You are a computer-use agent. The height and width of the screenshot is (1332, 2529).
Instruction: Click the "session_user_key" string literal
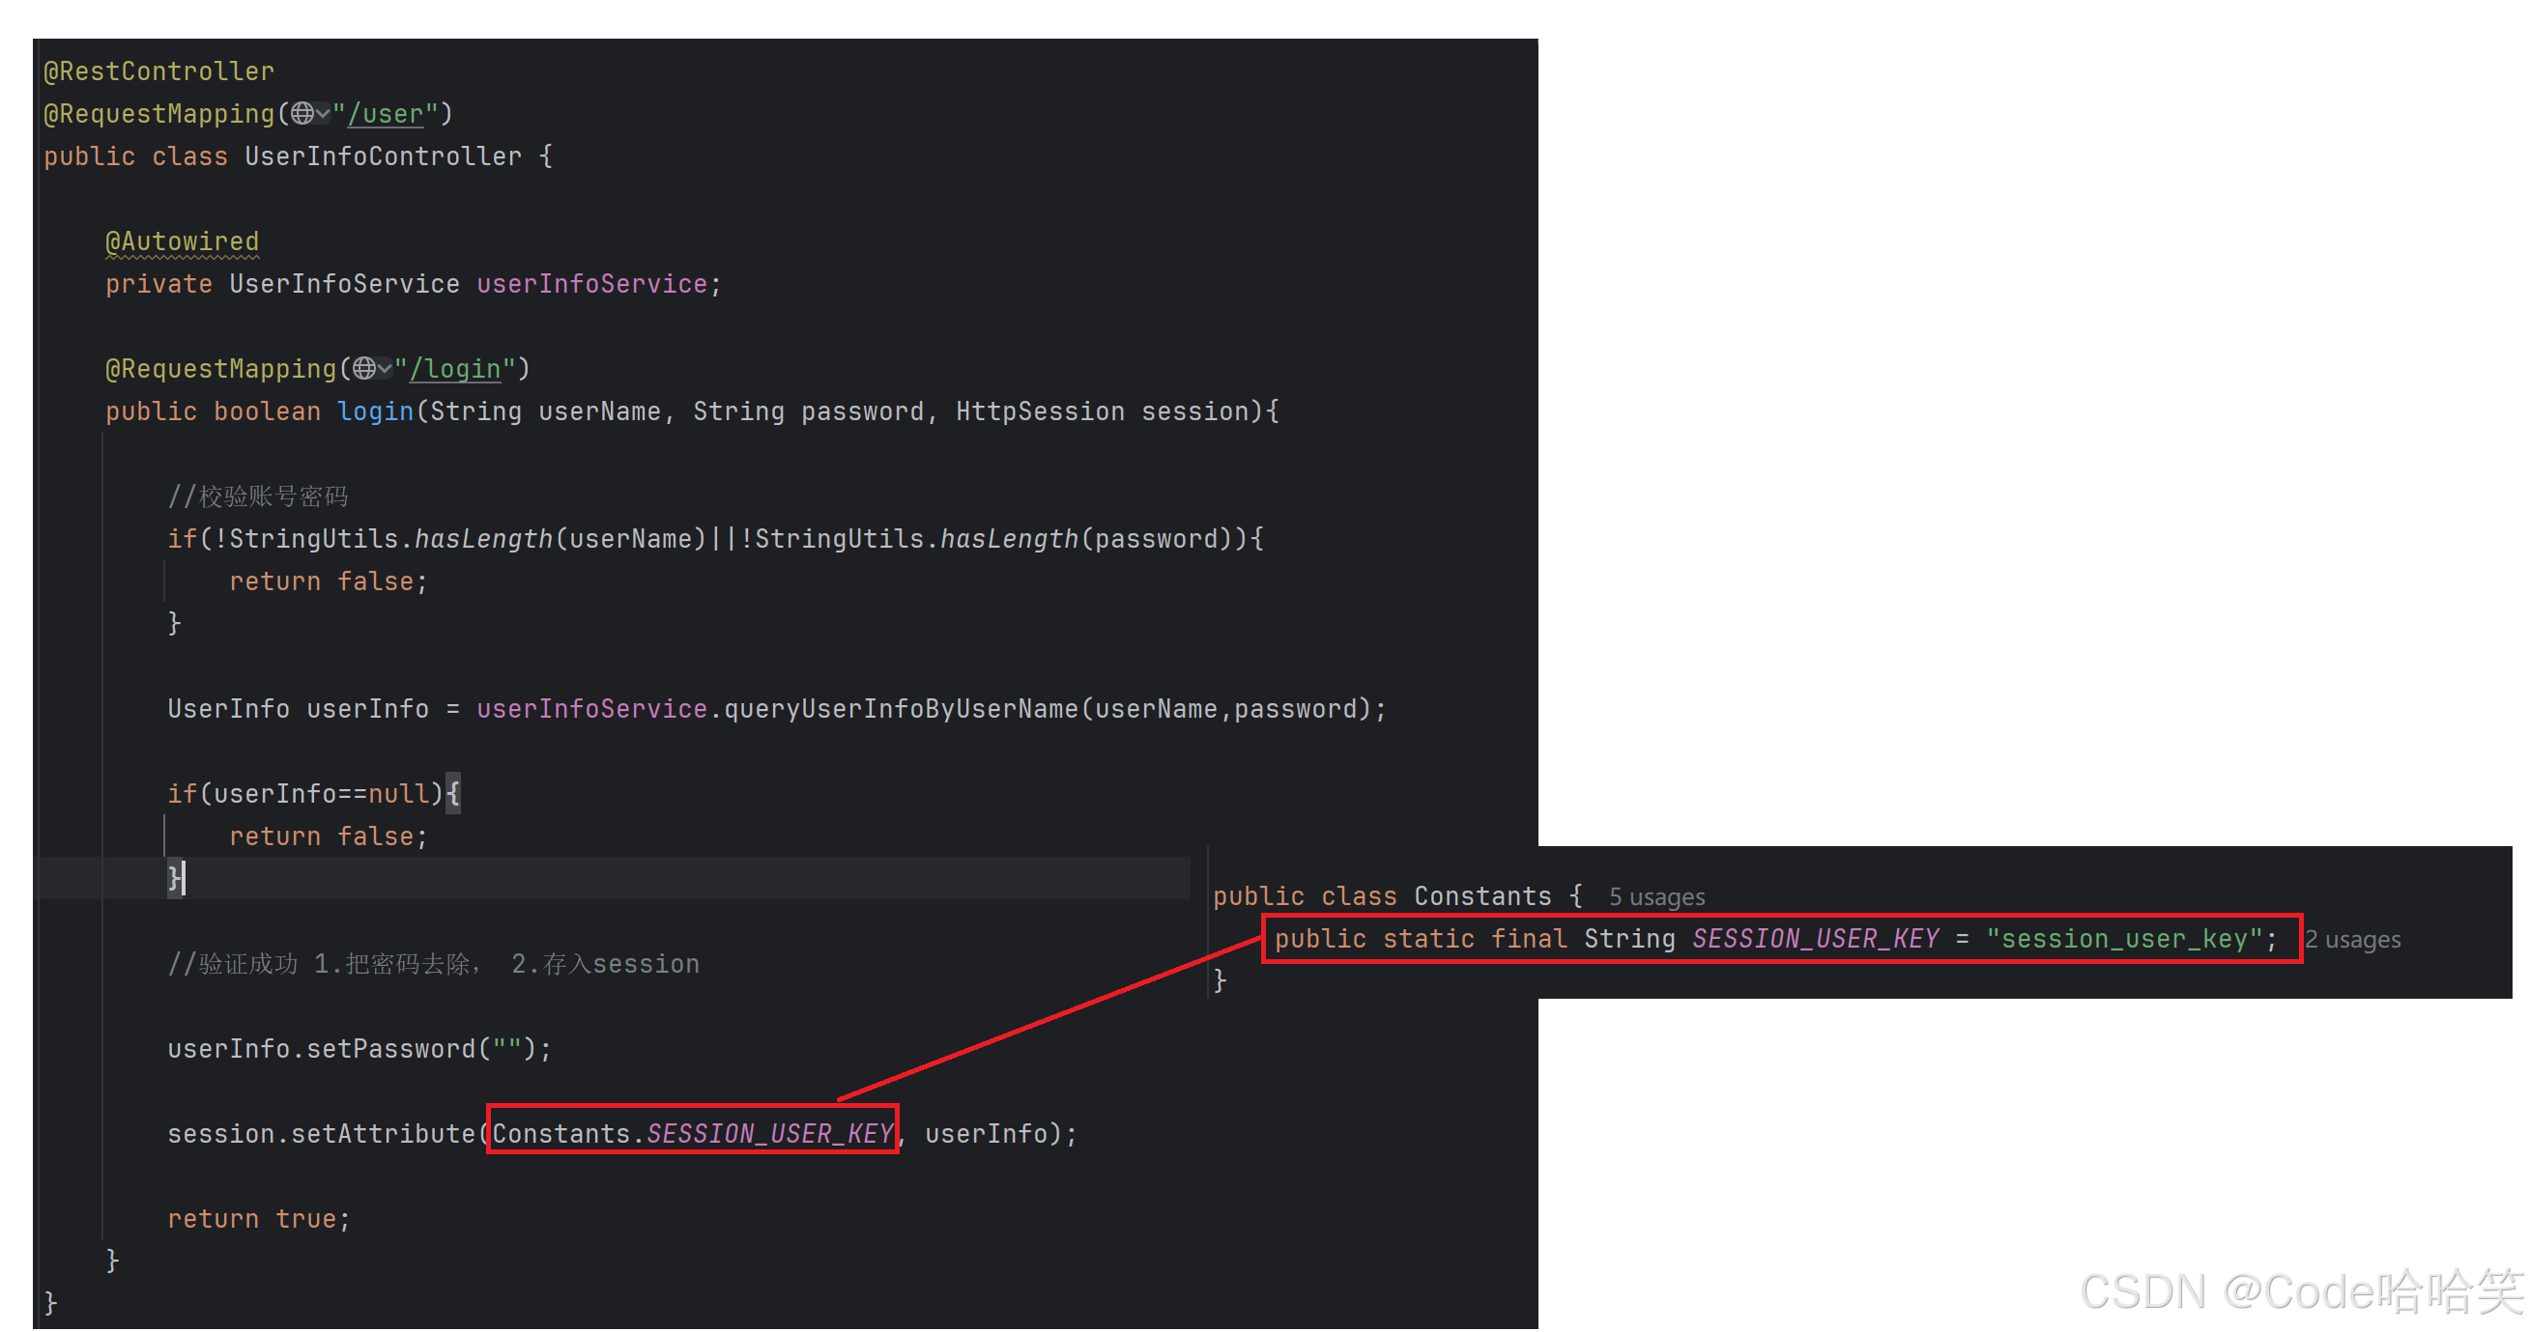[x=2122, y=938]
